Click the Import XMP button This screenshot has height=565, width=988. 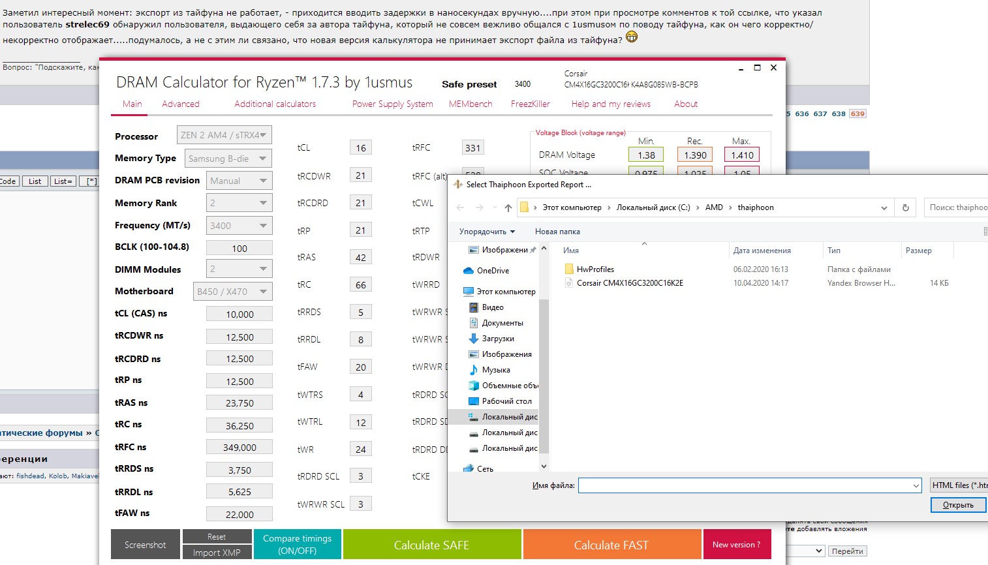(217, 553)
